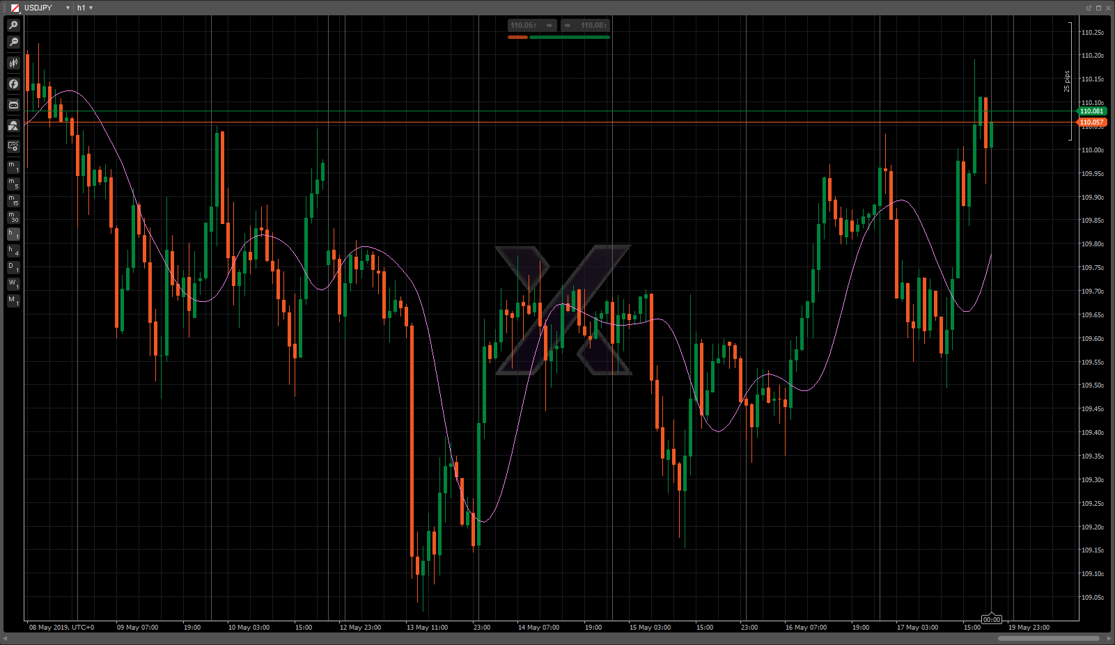The height and width of the screenshot is (645, 1115).
Task: Detach the chart into a separate window
Action: pyautogui.click(x=1089, y=8)
